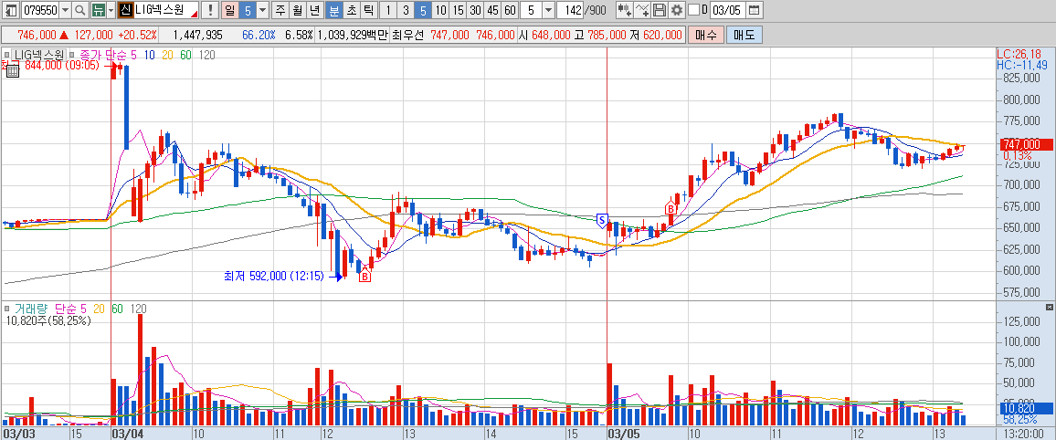Click the volume panel corner collapse icon
Viewport: 1056px width, 440px height.
[x=1050, y=307]
